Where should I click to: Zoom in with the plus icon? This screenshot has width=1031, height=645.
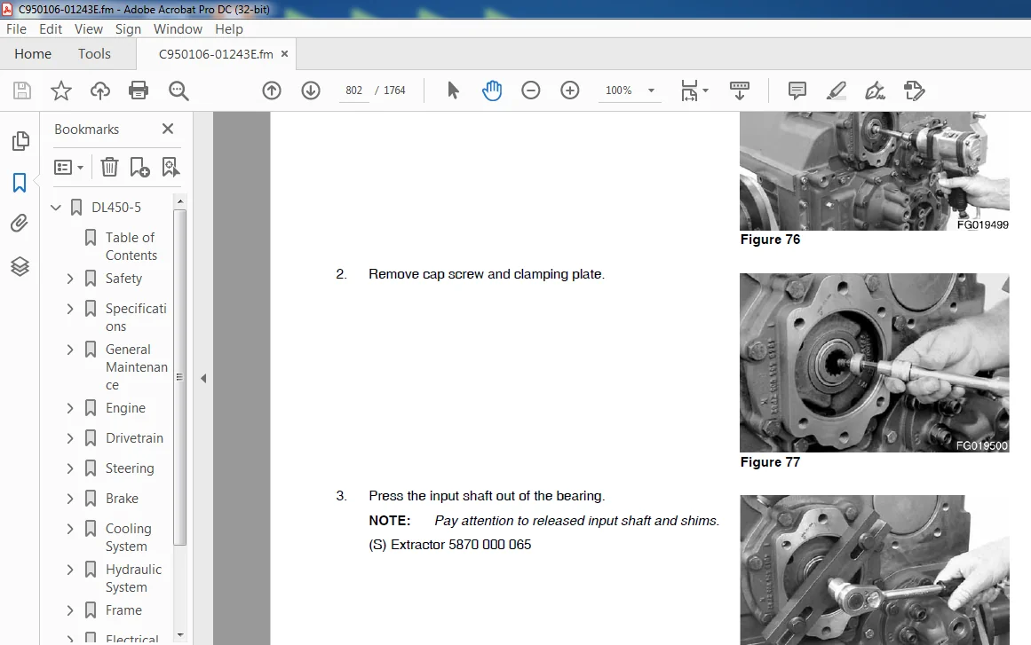pyautogui.click(x=569, y=90)
